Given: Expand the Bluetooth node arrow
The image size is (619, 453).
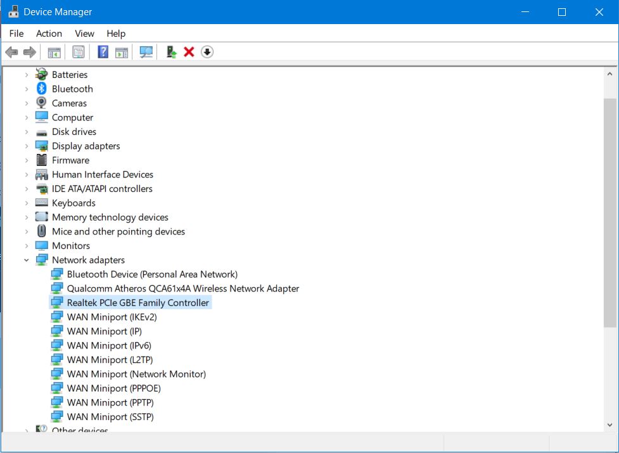Looking at the screenshot, I should click(x=27, y=89).
